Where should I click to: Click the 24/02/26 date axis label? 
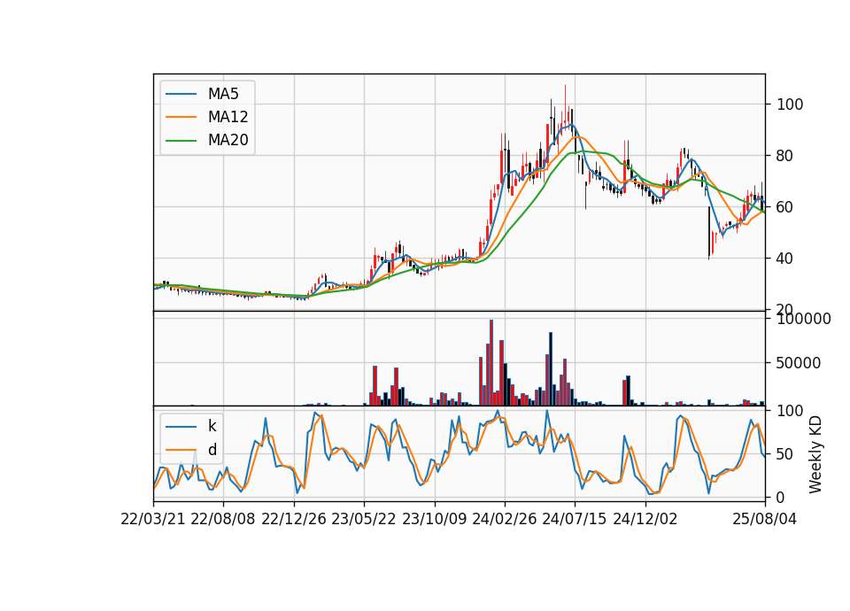[505, 519]
